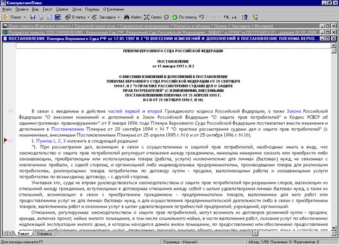339x246 pixels.
Task: Follow the link 2 after Пункты 1
Action: 59,141
